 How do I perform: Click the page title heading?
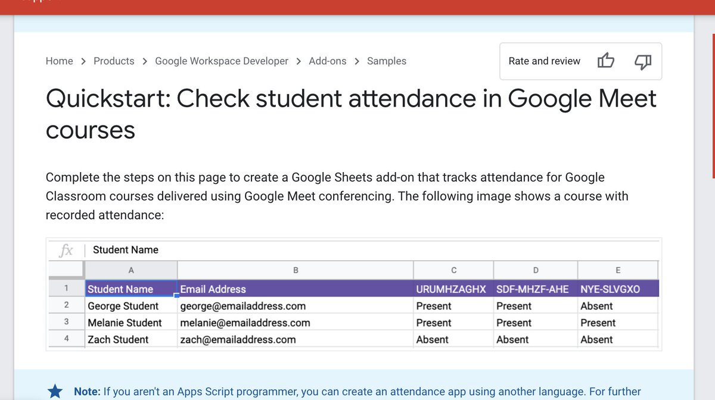[352, 114]
